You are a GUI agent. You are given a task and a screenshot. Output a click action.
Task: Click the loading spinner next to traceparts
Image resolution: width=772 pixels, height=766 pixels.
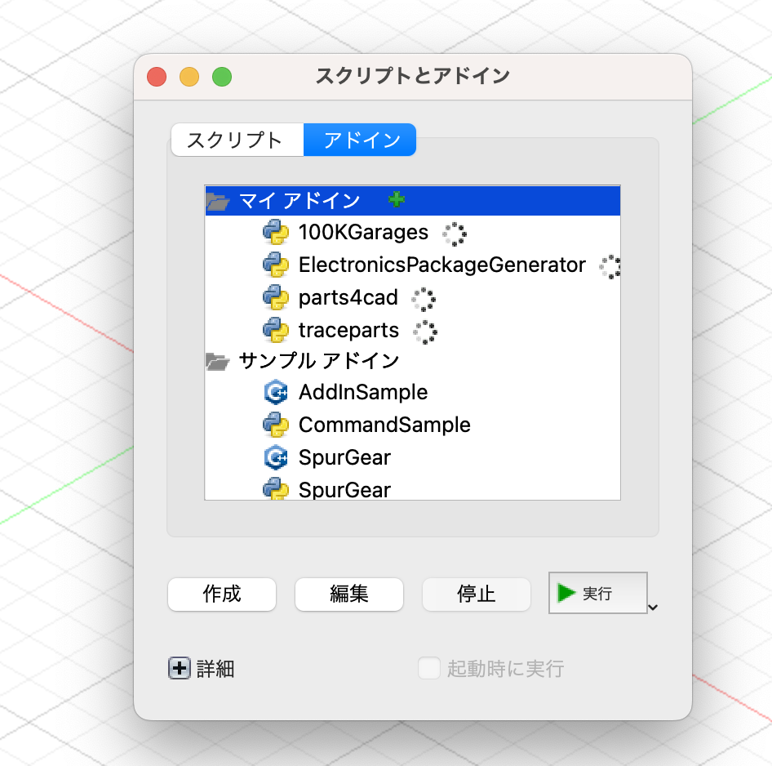[426, 332]
